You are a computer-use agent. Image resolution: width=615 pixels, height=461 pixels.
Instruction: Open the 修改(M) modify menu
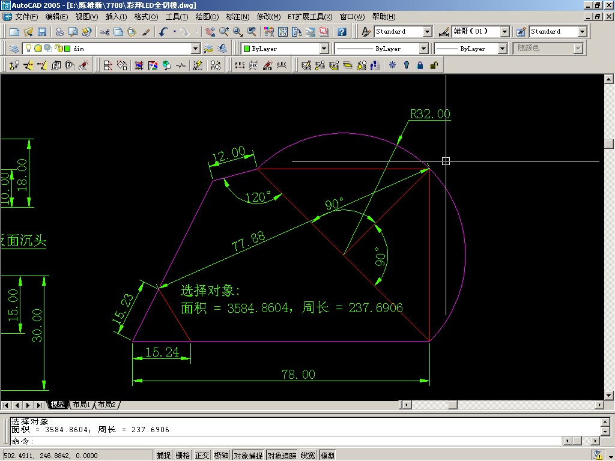(268, 17)
